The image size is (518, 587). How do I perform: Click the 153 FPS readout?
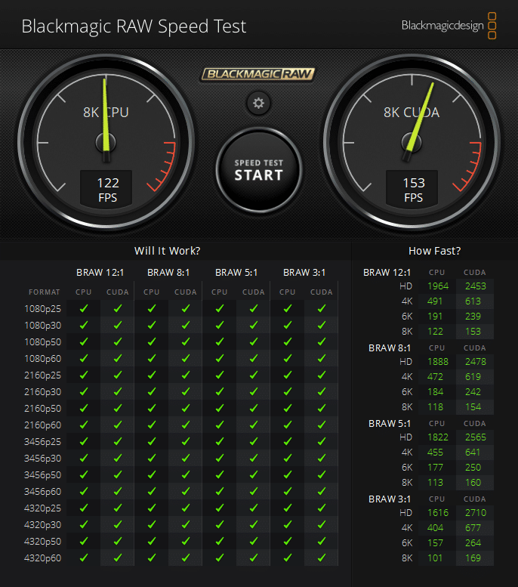[x=414, y=190]
